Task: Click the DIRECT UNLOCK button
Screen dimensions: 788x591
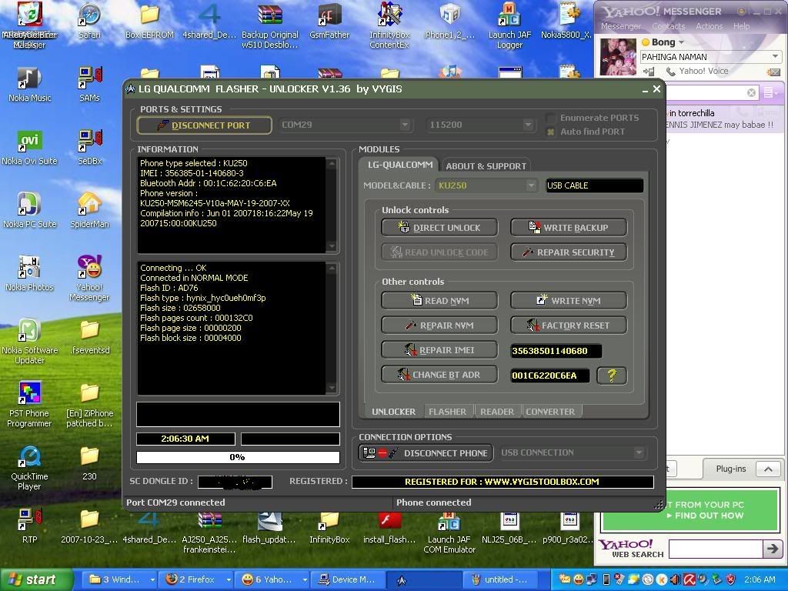Action: tap(439, 228)
